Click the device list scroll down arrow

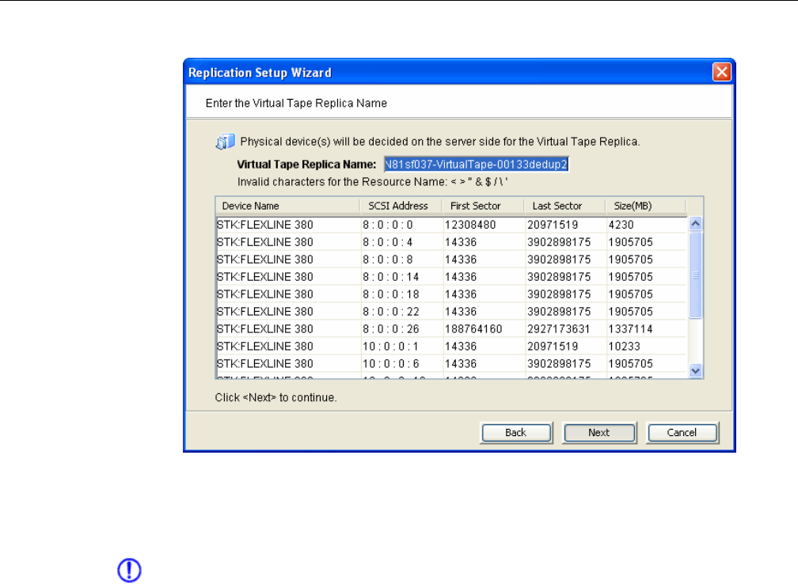tap(695, 371)
